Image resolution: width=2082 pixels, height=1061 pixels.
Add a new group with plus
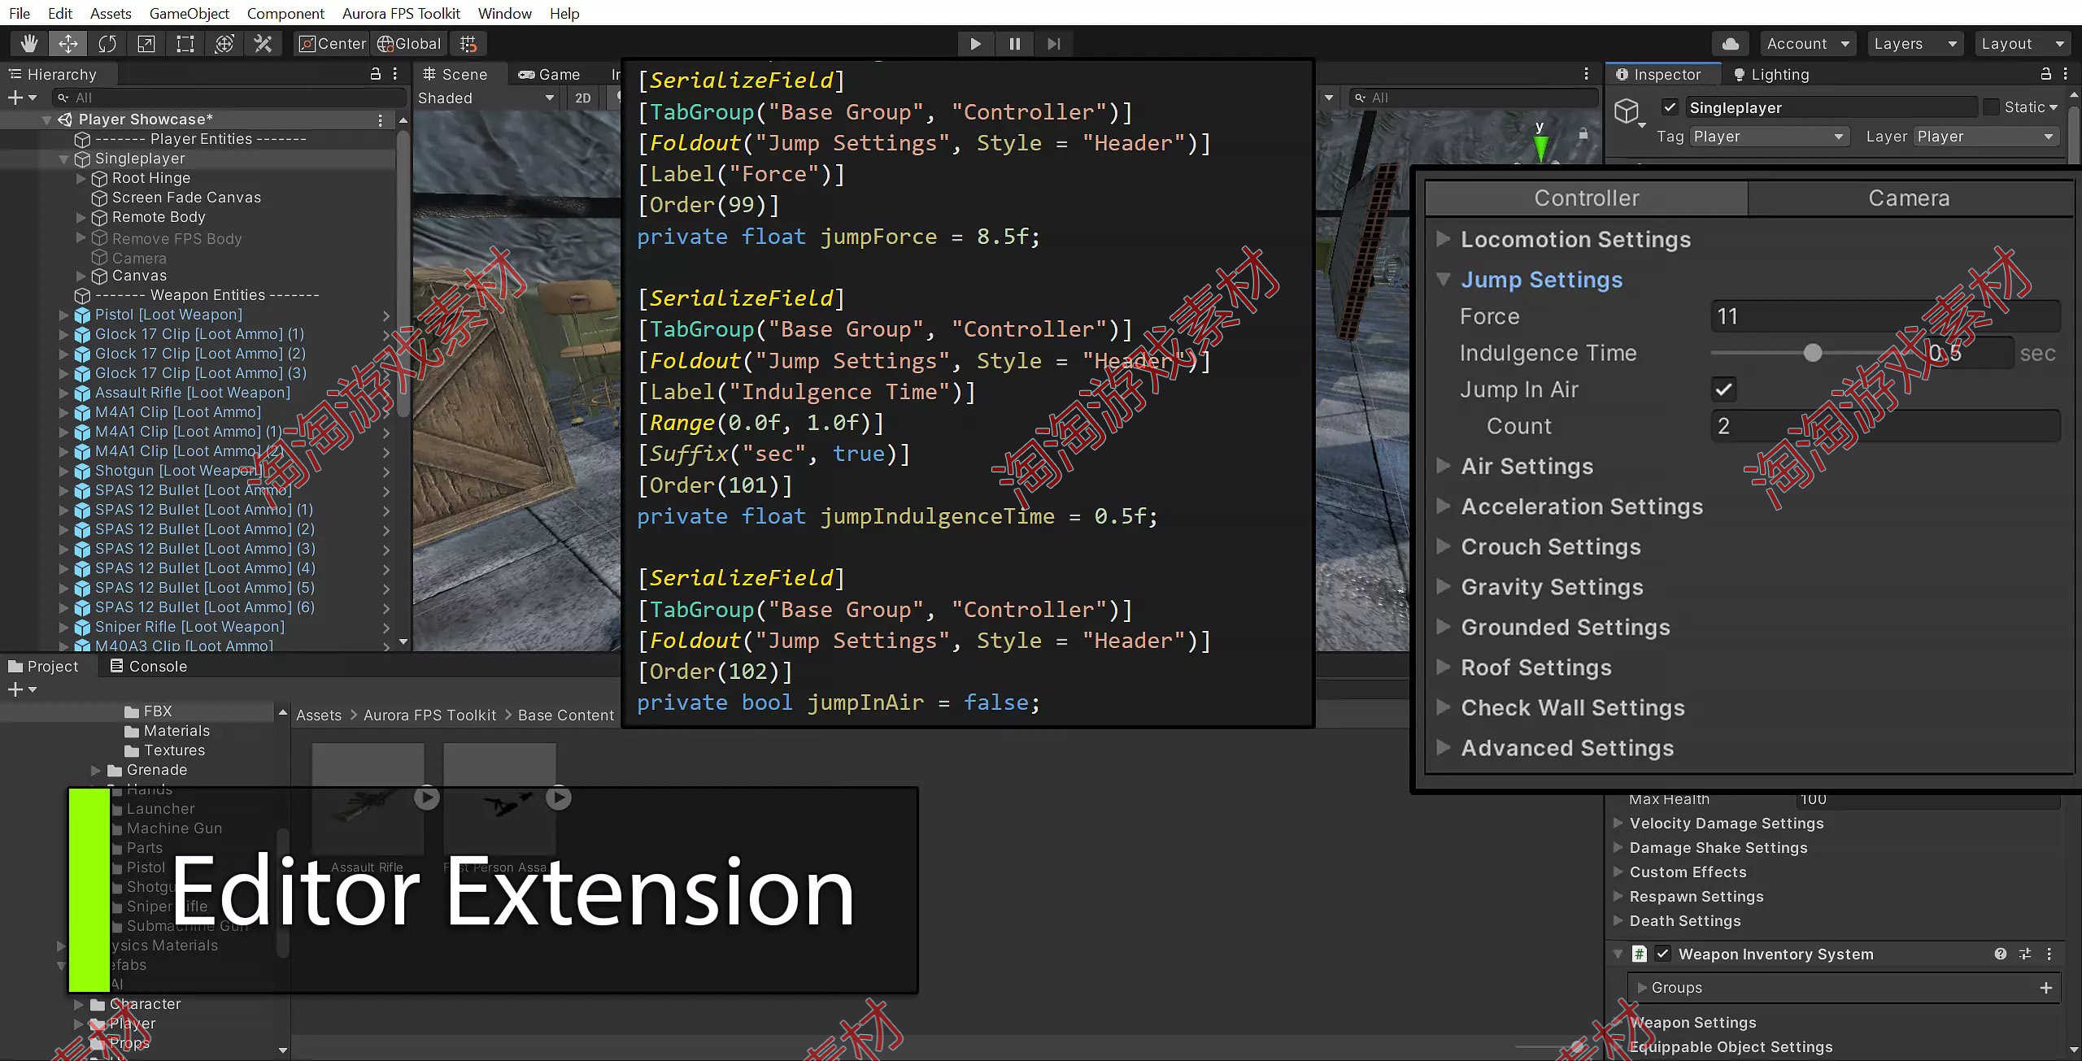point(2046,988)
